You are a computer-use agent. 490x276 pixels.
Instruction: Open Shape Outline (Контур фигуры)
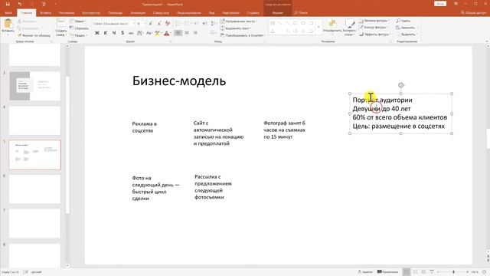click(374, 28)
